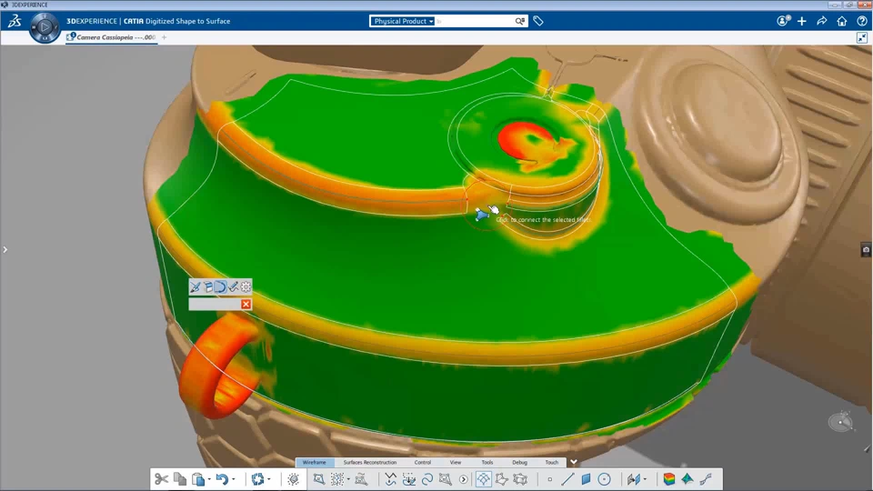Open the Physical Product search filter dropdown

click(x=403, y=21)
